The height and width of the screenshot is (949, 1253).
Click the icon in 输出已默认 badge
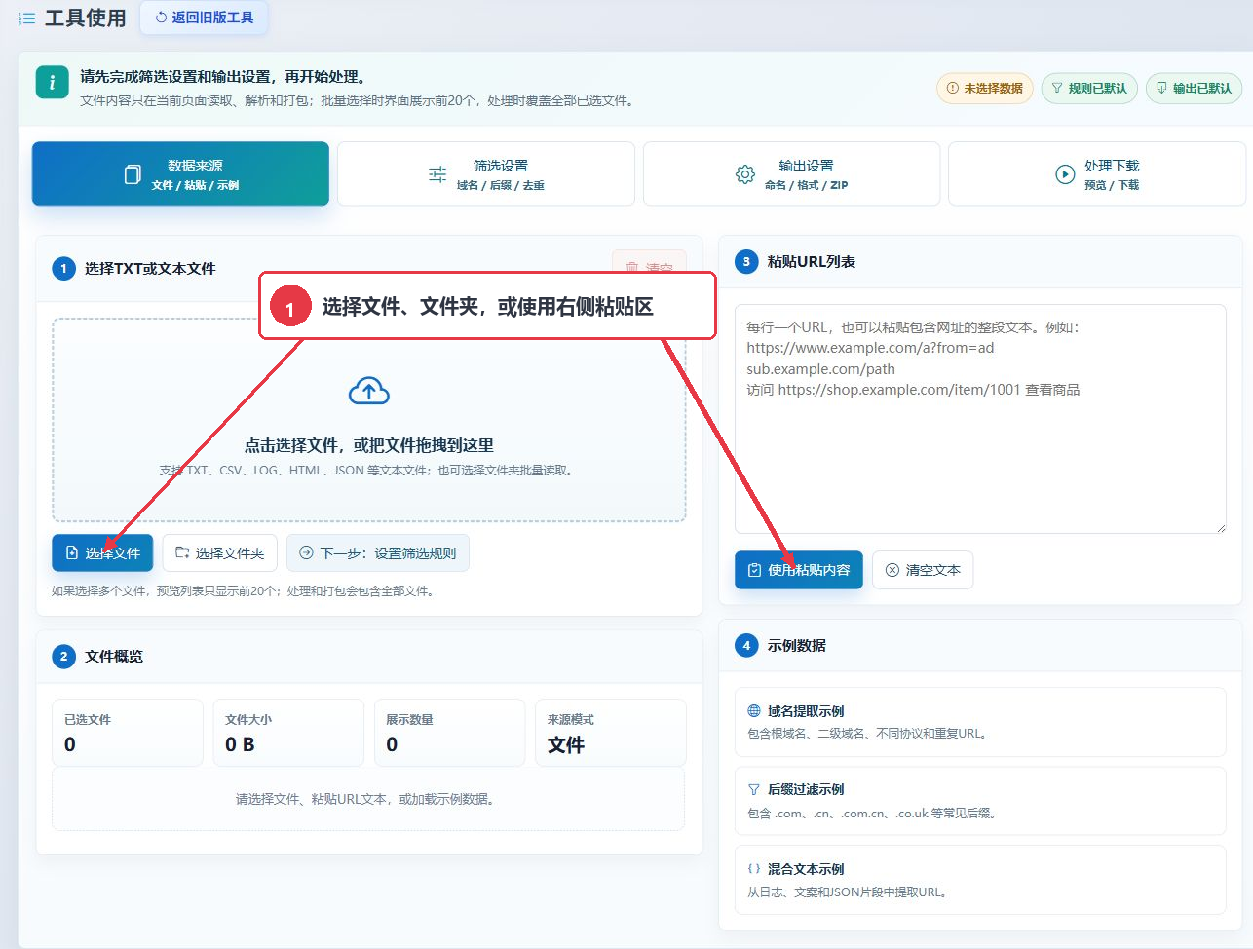1161,88
